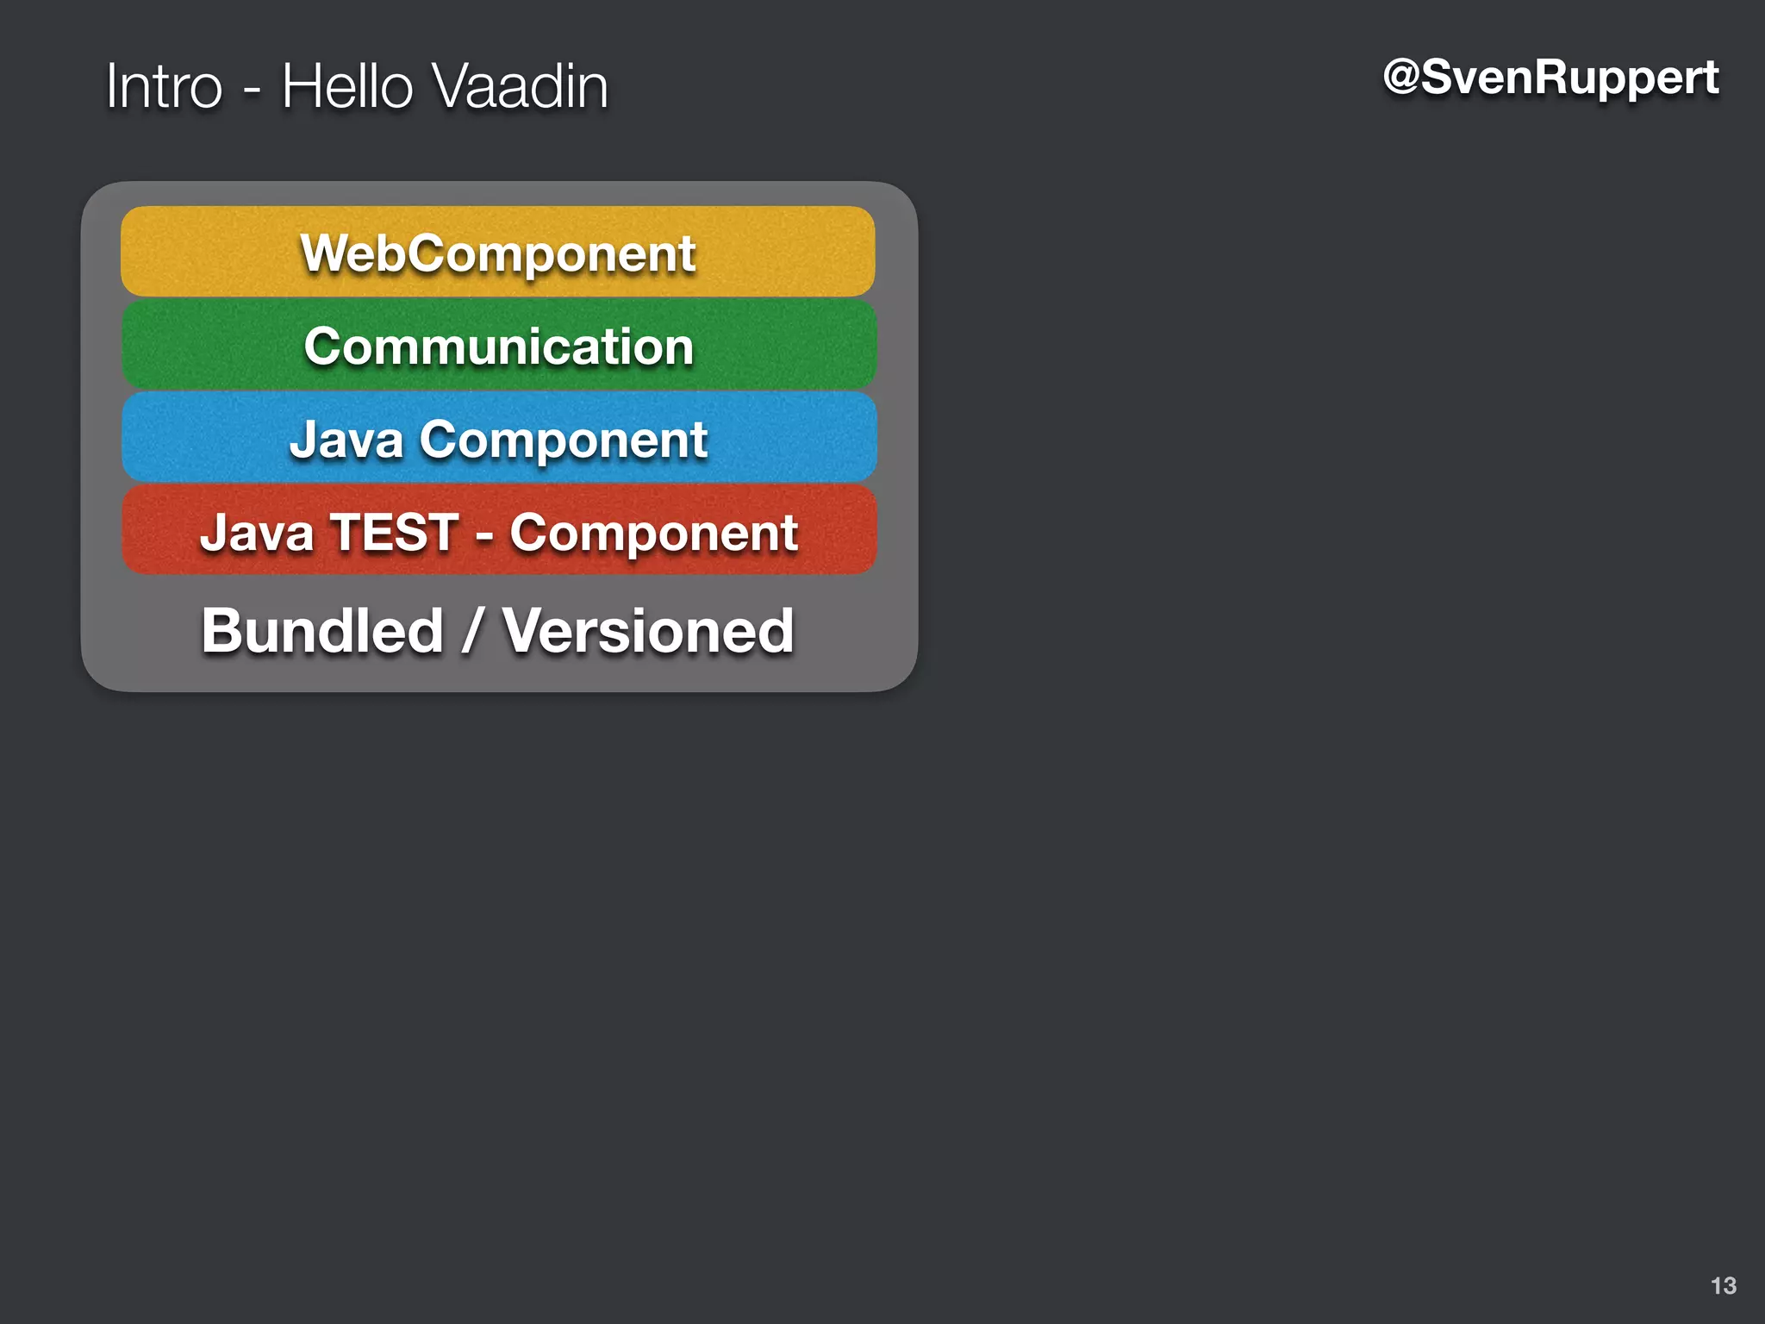Click the word "Hello" in the slide title

tap(346, 86)
